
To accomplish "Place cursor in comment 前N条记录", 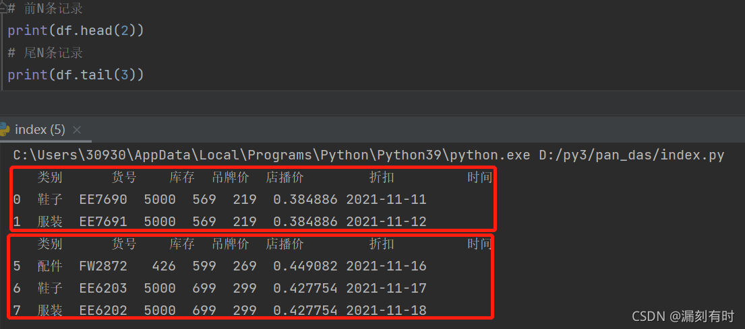I will coord(45,9).
